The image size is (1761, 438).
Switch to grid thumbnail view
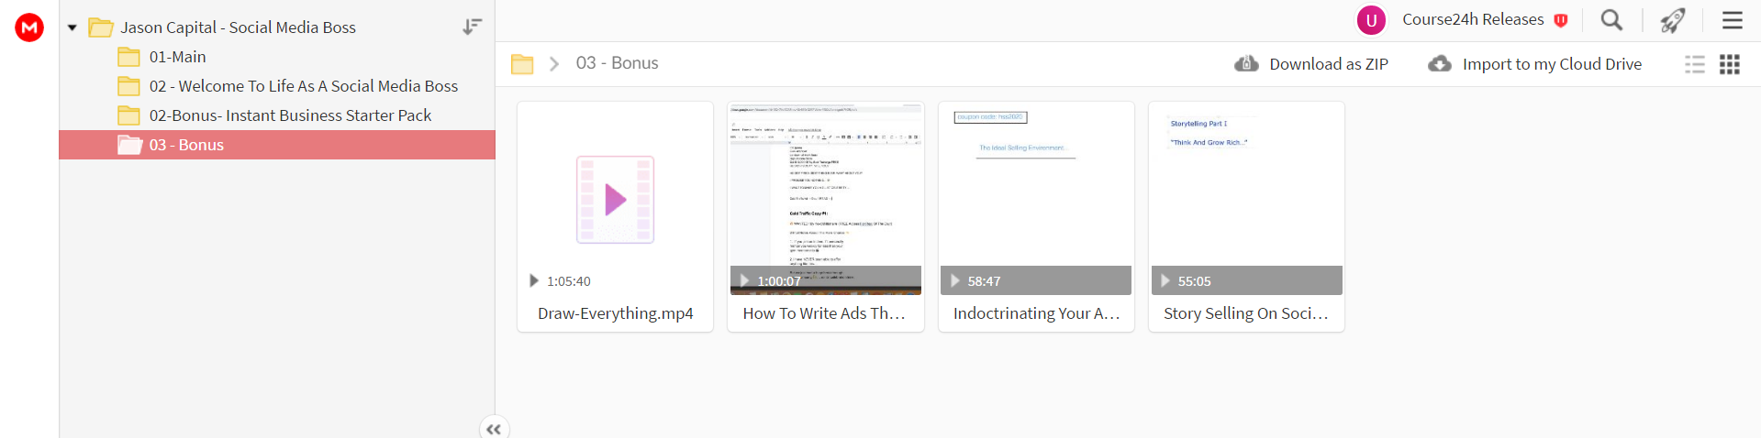click(1730, 64)
